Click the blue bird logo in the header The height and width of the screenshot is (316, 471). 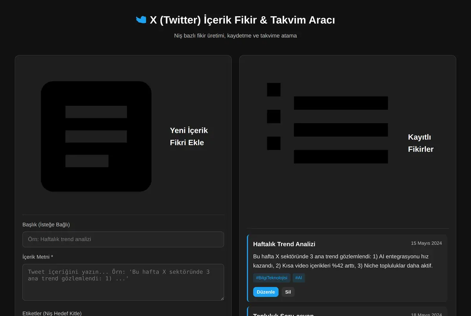[141, 20]
